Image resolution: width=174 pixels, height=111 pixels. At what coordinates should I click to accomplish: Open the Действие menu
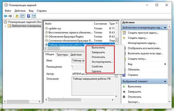(x=20, y=11)
